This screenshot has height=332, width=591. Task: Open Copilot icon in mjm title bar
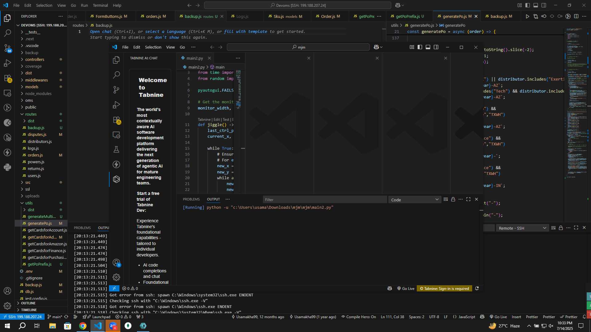click(376, 47)
